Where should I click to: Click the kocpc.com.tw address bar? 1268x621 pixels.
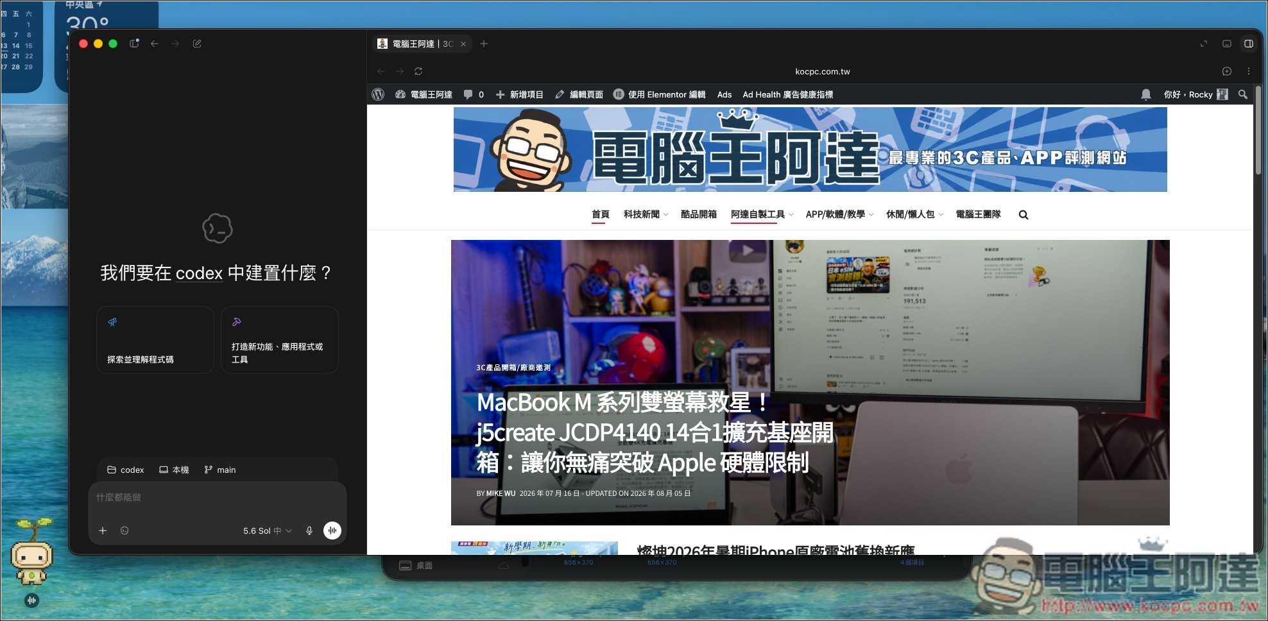822,71
